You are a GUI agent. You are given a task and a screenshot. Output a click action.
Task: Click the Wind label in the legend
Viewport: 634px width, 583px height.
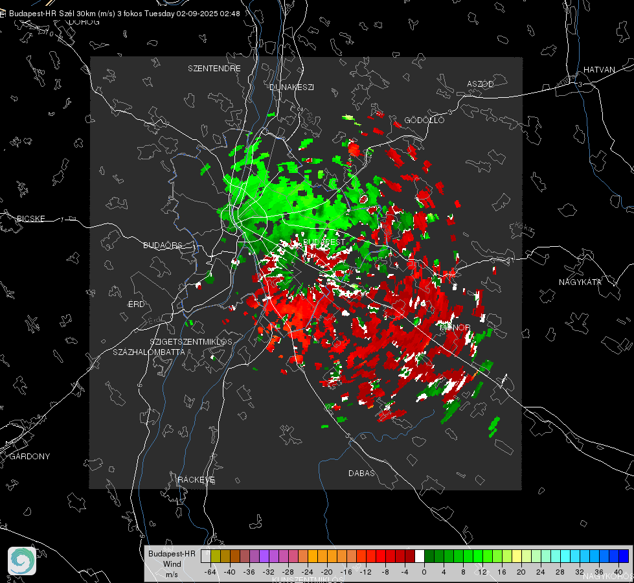pos(172,564)
